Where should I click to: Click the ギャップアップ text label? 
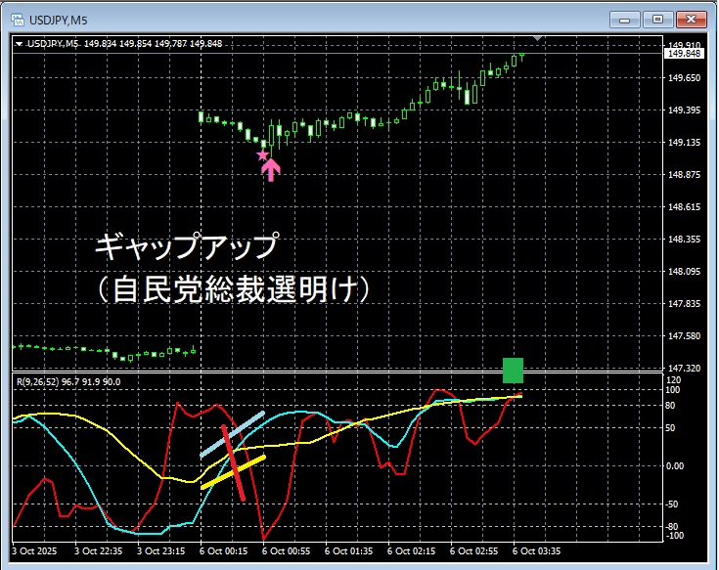186,244
